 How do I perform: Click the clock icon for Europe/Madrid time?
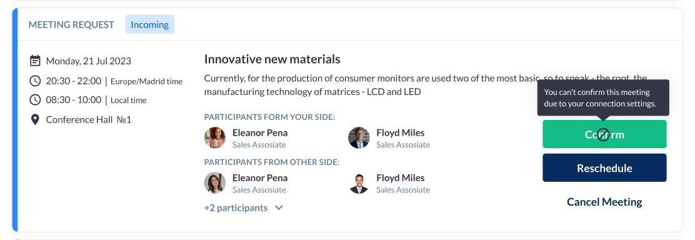[x=35, y=81]
